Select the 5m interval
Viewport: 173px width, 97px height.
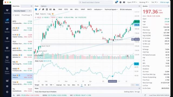pos(69,85)
